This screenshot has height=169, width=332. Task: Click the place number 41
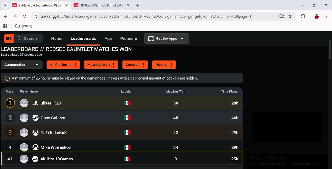[x=10, y=159]
